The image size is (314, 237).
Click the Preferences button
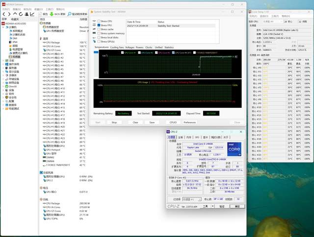[189, 122]
